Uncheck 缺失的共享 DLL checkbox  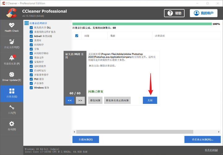(x=31, y=28)
